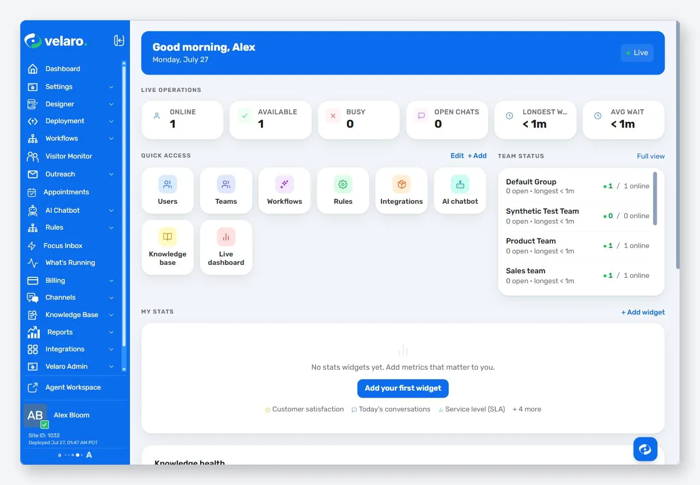Expand the Settings menu chevron
The width and height of the screenshot is (700, 485).
112,87
